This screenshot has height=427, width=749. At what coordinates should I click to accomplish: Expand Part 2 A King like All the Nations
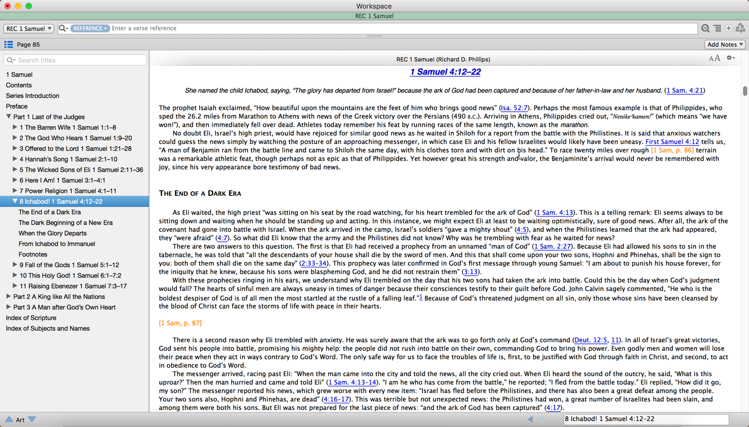point(8,296)
